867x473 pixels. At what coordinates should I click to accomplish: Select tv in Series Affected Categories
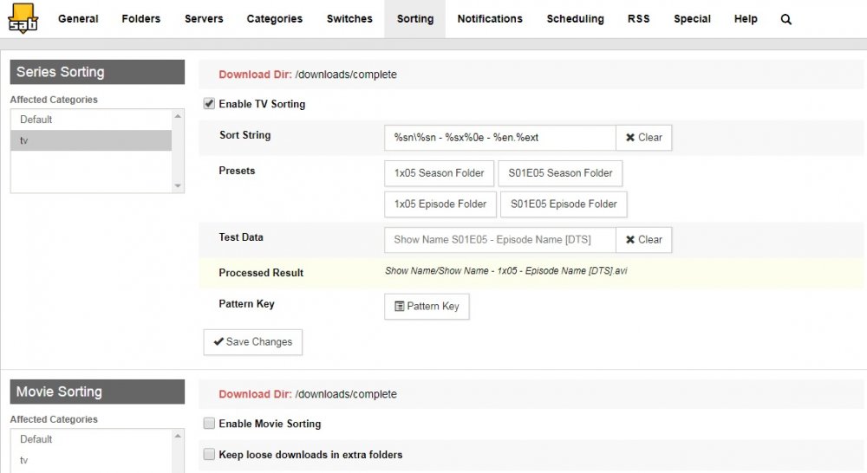tap(91, 140)
